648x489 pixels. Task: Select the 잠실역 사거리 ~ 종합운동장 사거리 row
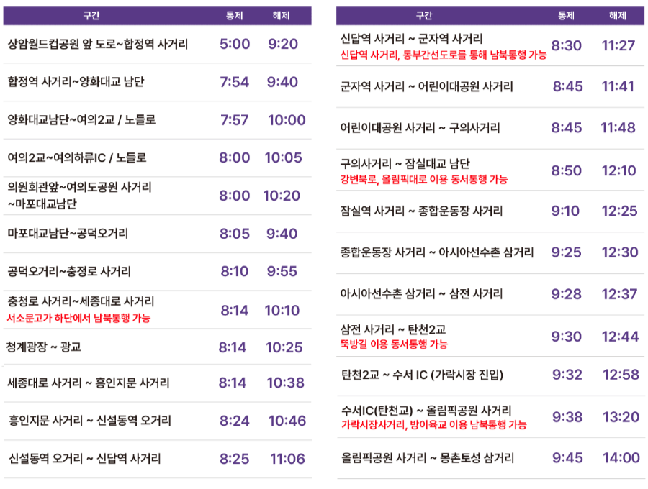click(x=421, y=211)
